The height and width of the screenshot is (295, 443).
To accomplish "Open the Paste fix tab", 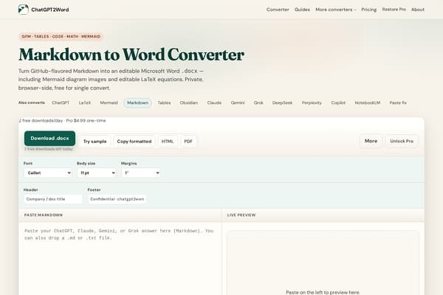I will coord(398,103).
